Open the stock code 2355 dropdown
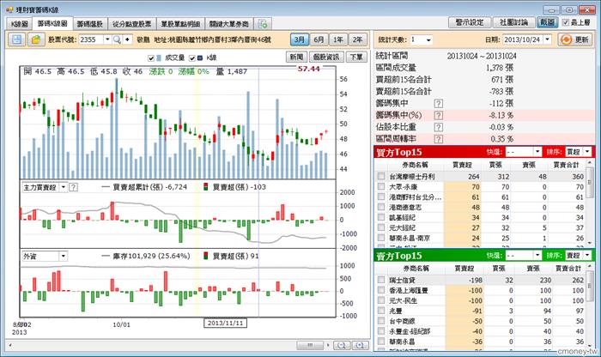Viewport: 601px width, 357px height. pos(107,39)
